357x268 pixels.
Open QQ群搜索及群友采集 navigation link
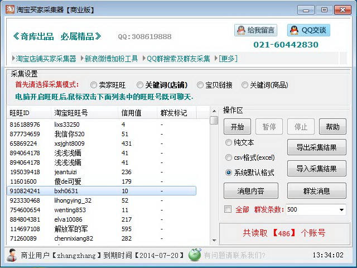tap(178, 59)
